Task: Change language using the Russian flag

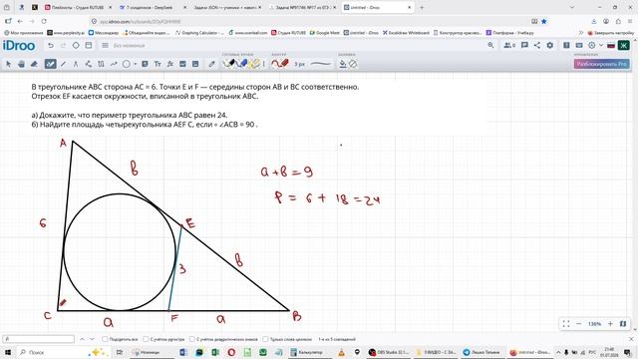Action: click(x=611, y=46)
